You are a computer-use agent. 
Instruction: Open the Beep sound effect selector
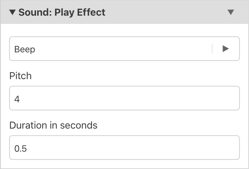tap(110, 49)
